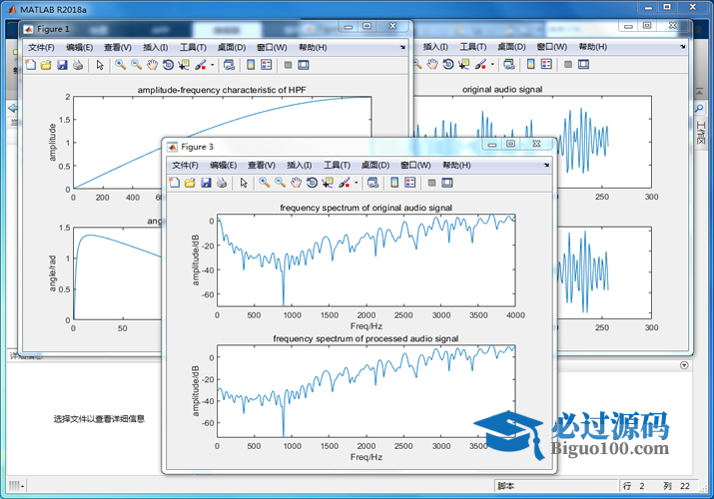Pick the Data Cursor tool in Figure 3
Viewport: 714px width, 499px height.
click(328, 183)
